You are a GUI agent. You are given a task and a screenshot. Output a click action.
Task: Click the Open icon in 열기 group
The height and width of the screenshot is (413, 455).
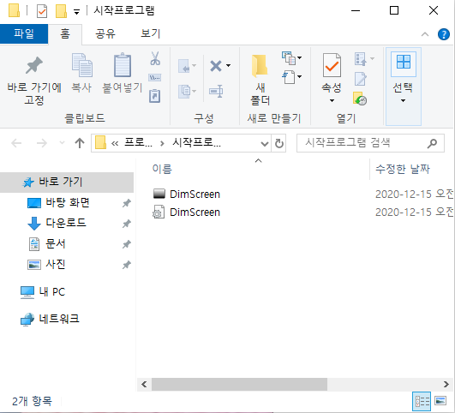pos(361,59)
